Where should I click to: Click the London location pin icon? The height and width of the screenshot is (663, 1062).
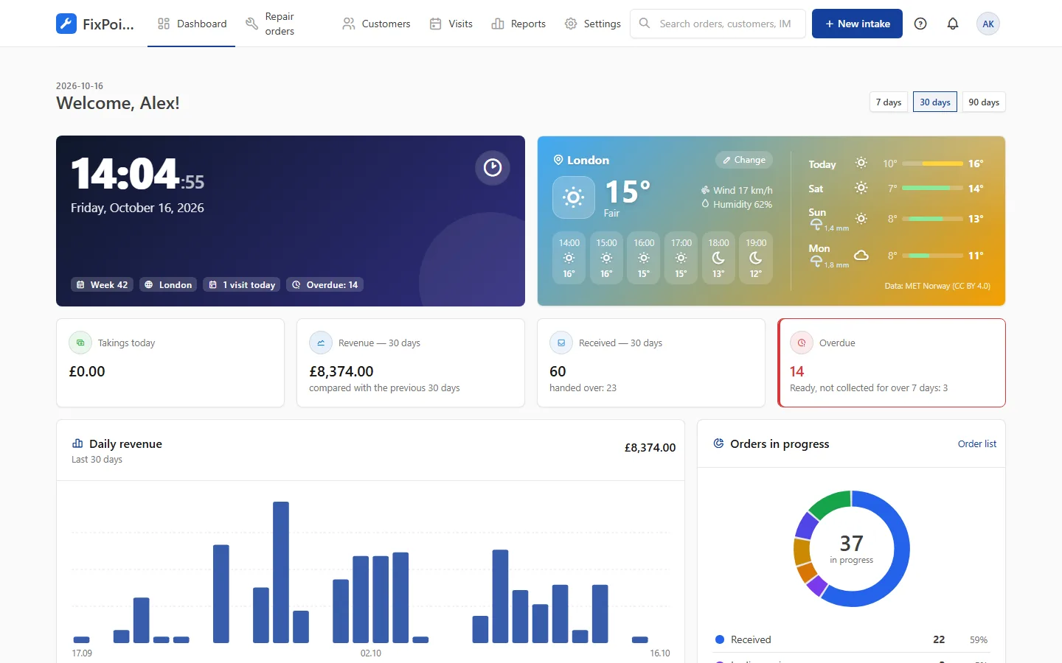pos(558,160)
